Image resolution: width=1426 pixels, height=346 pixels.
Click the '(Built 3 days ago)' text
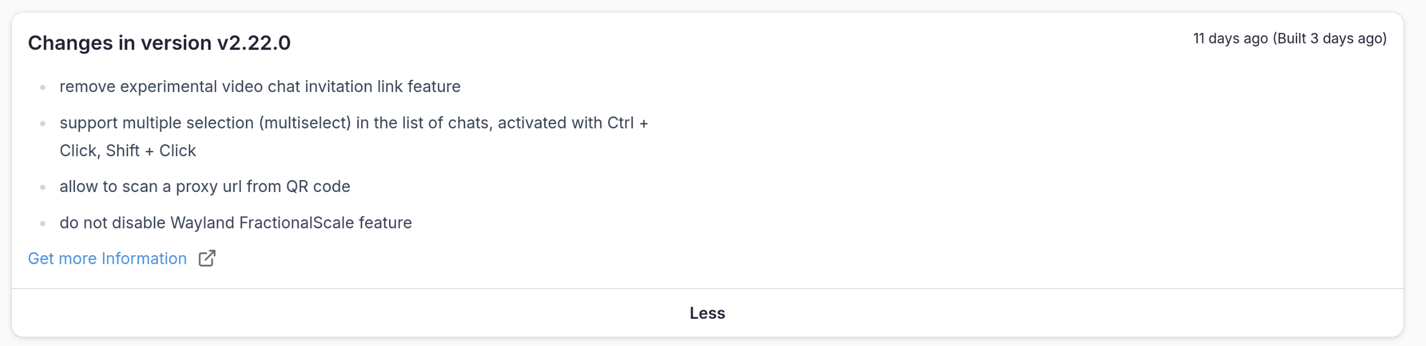pos(1329,39)
